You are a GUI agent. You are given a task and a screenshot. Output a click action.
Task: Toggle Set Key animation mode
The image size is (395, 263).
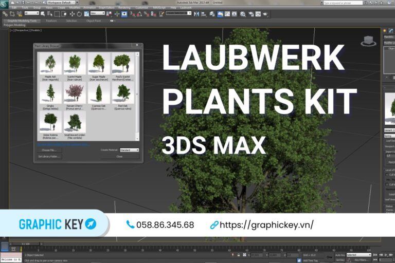(340, 260)
